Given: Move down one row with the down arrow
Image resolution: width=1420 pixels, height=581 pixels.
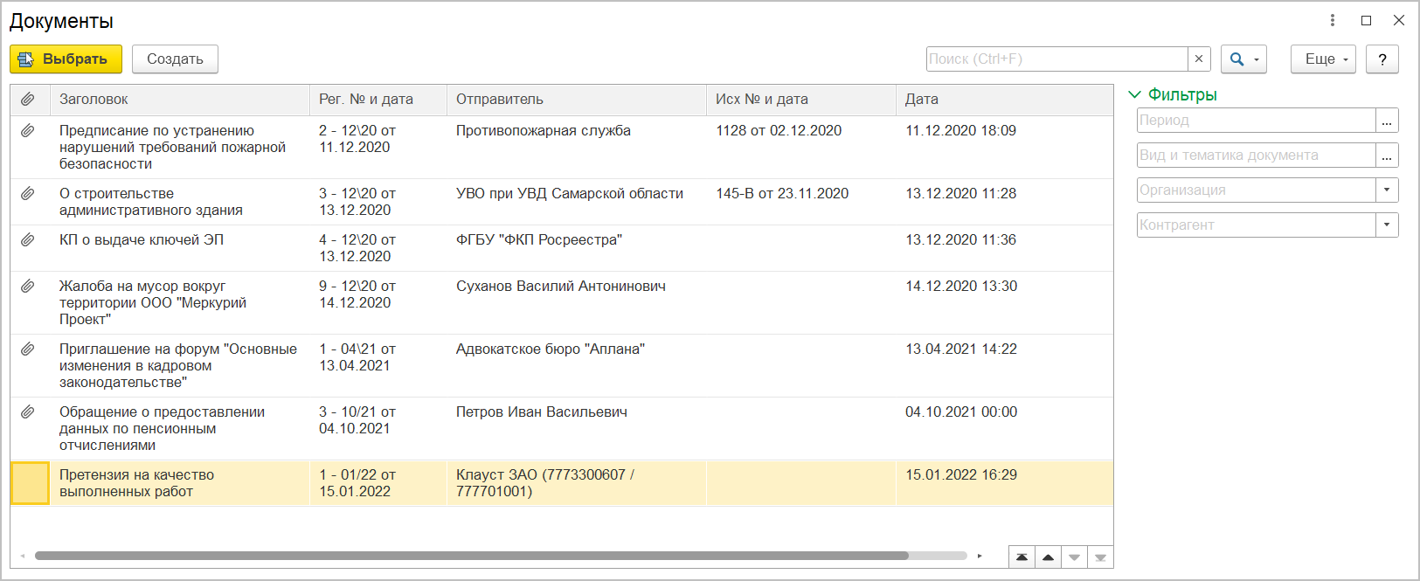Looking at the screenshot, I should point(1074,557).
